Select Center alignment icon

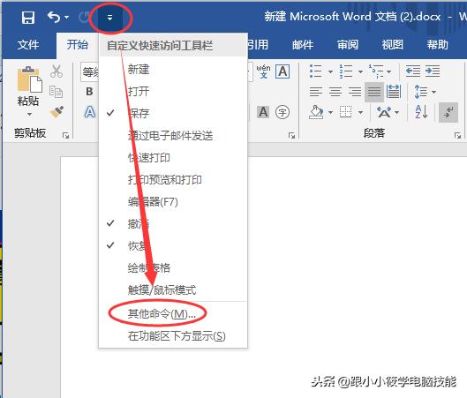[x=335, y=92]
